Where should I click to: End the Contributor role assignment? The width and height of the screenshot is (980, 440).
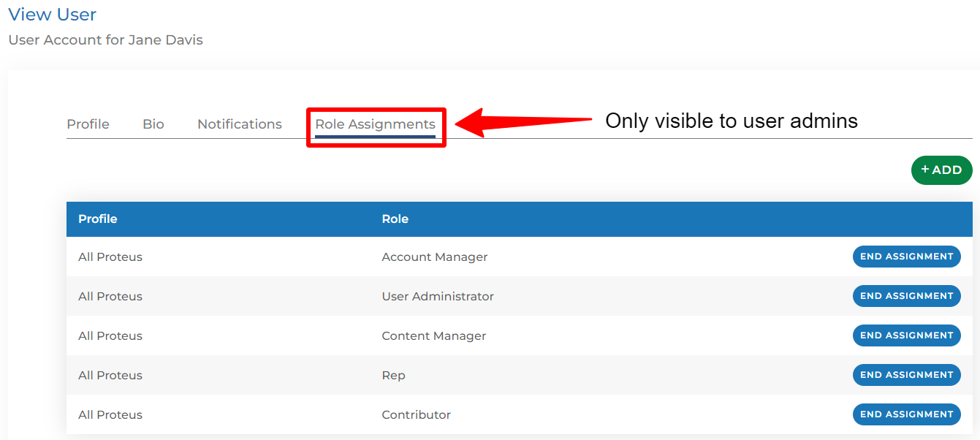tap(906, 414)
